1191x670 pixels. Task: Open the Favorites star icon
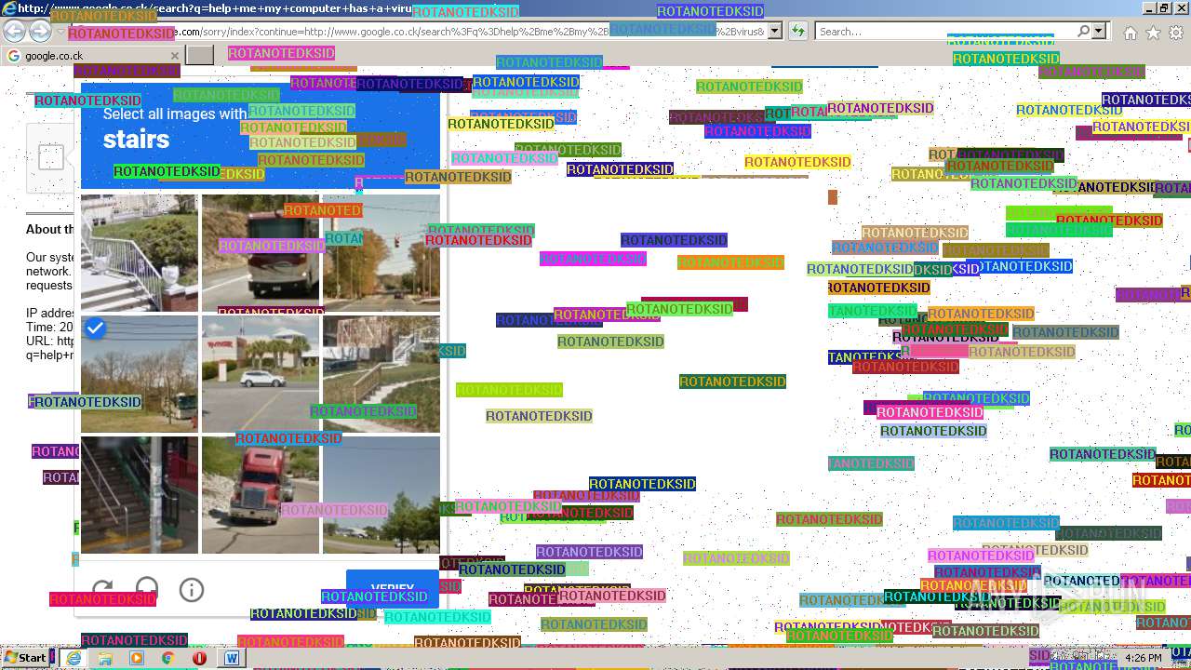click(x=1153, y=33)
